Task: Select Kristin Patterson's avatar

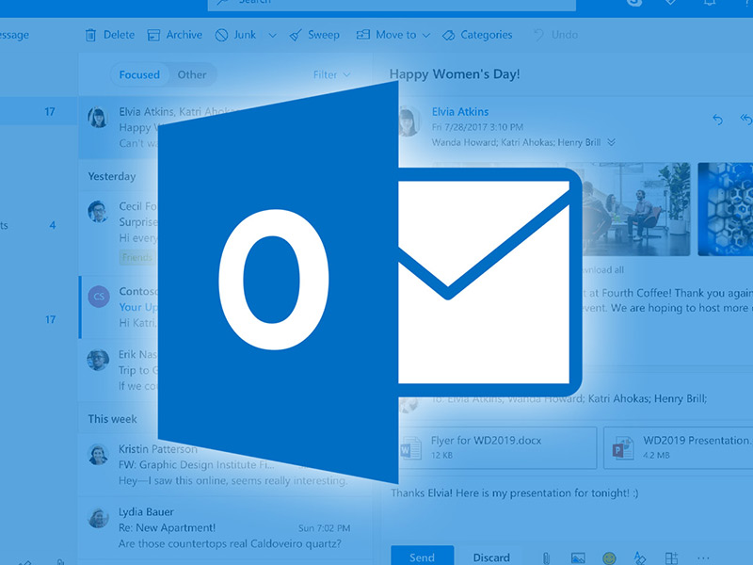Action: [x=98, y=454]
